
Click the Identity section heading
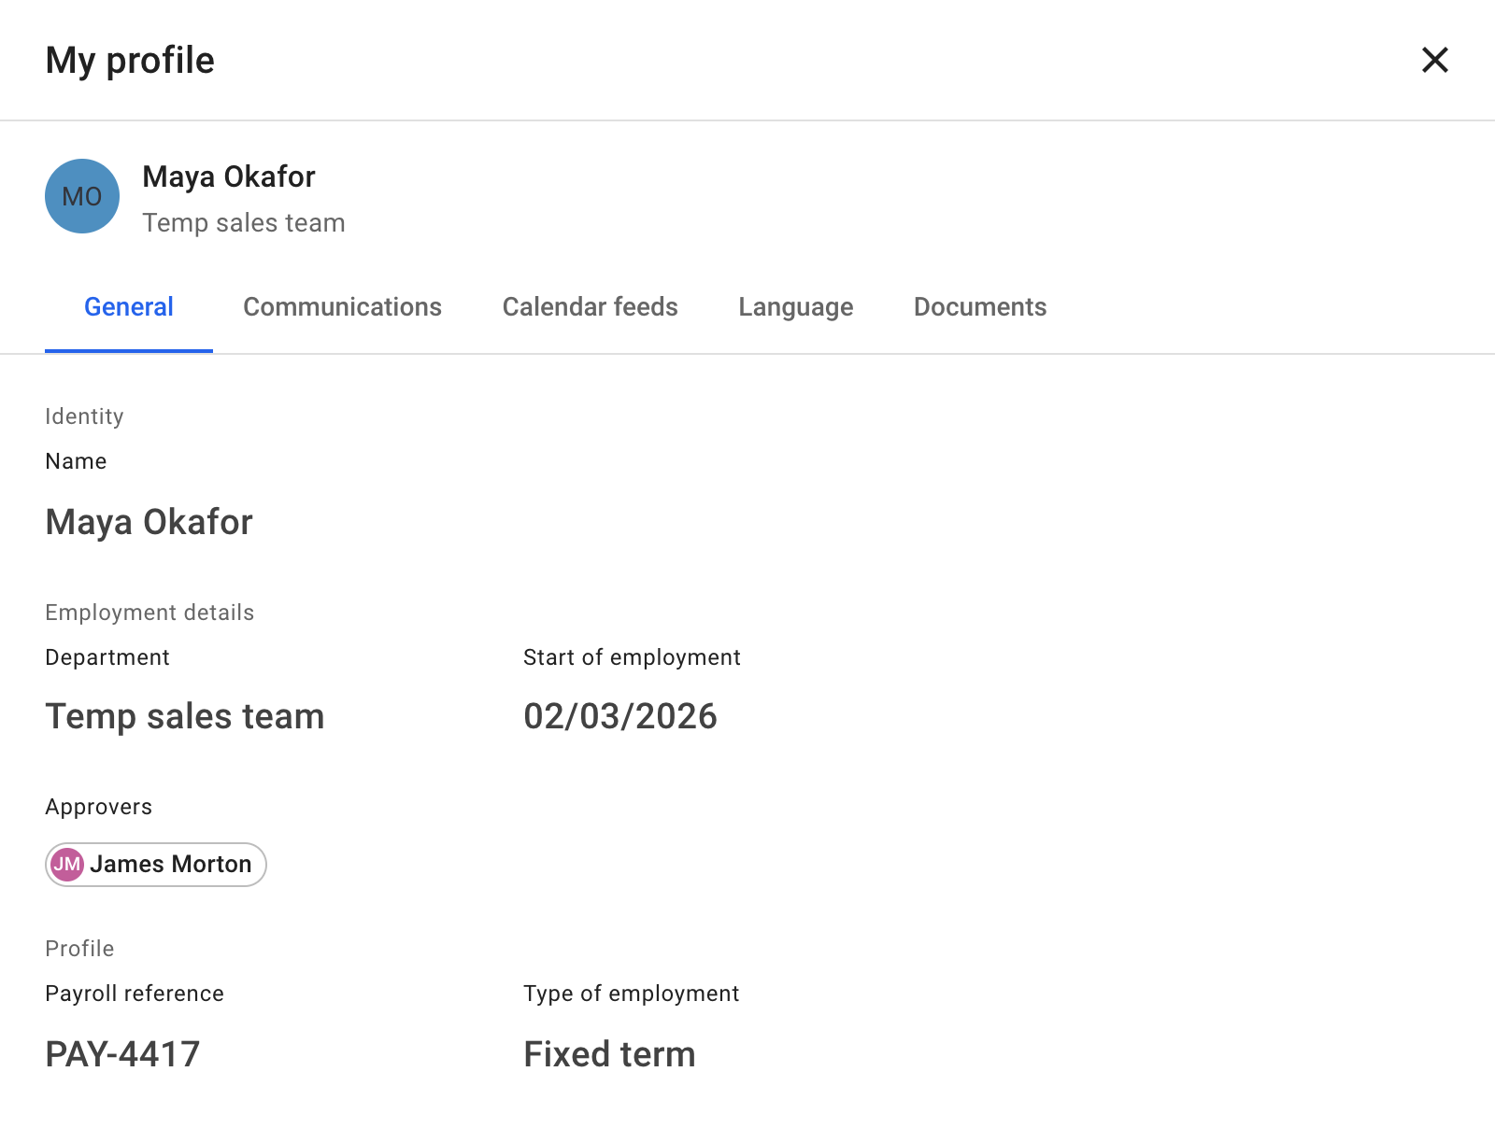(84, 416)
